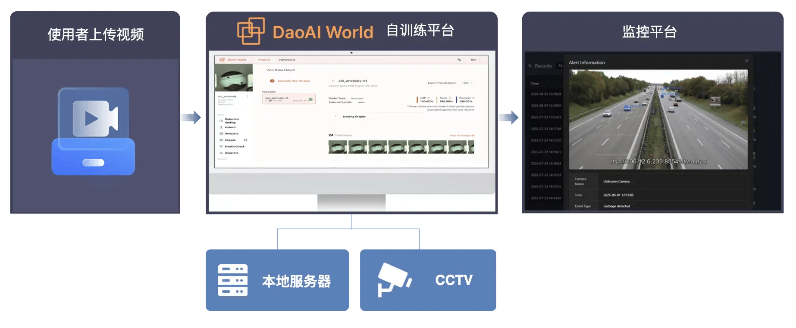796x328 pixels.
Task: Click the rtsp stream URL caption
Action: tap(658, 162)
